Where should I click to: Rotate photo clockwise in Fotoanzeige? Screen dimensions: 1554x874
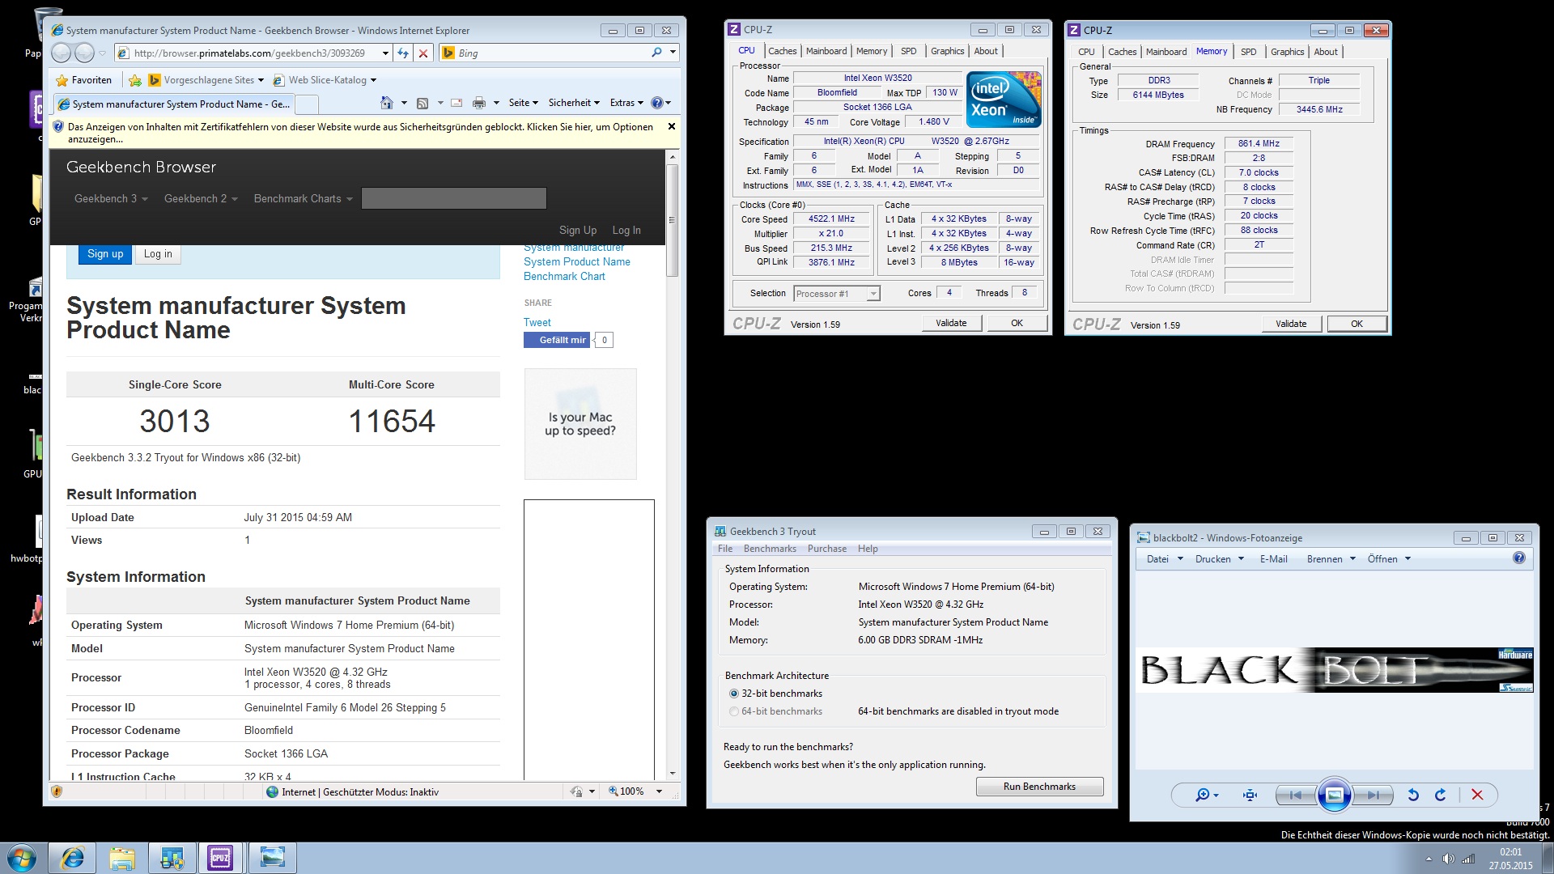pos(1441,795)
